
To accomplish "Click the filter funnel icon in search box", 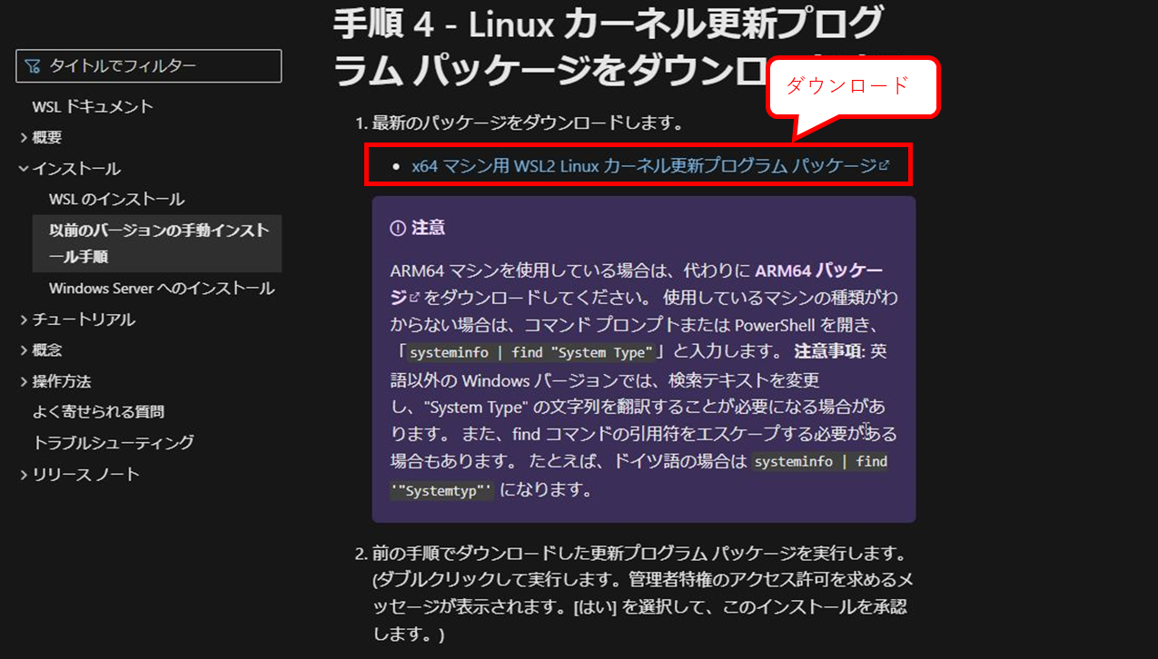I will [33, 66].
